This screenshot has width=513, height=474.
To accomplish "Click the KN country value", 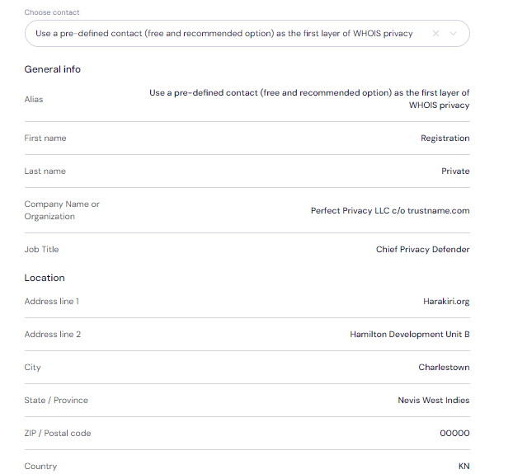I will (464, 467).
